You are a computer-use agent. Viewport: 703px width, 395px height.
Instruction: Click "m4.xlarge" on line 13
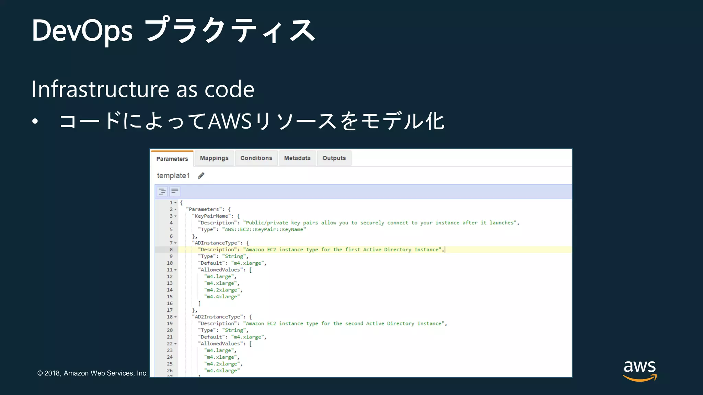(220, 283)
